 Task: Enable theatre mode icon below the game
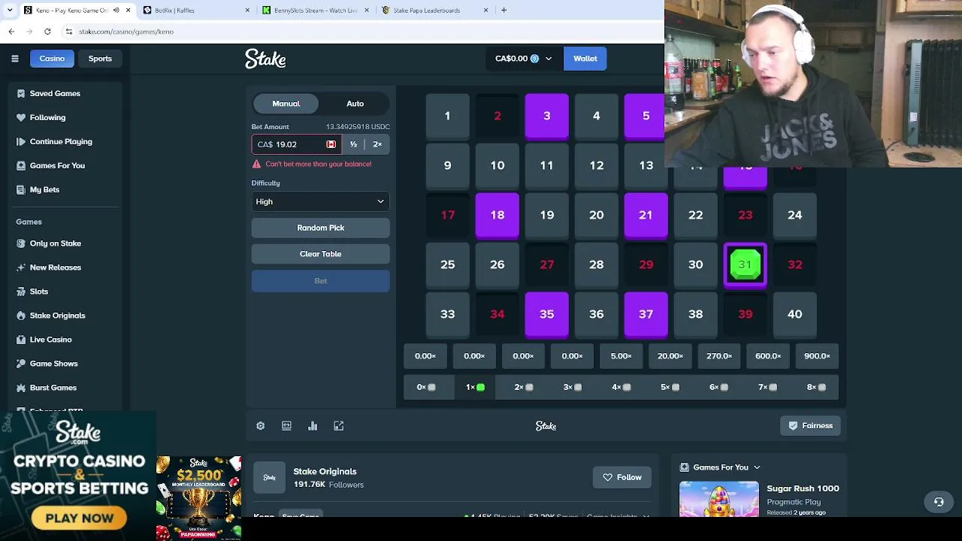click(286, 426)
